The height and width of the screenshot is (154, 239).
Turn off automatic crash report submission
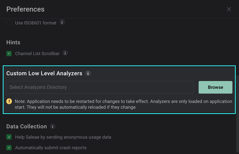(9, 148)
